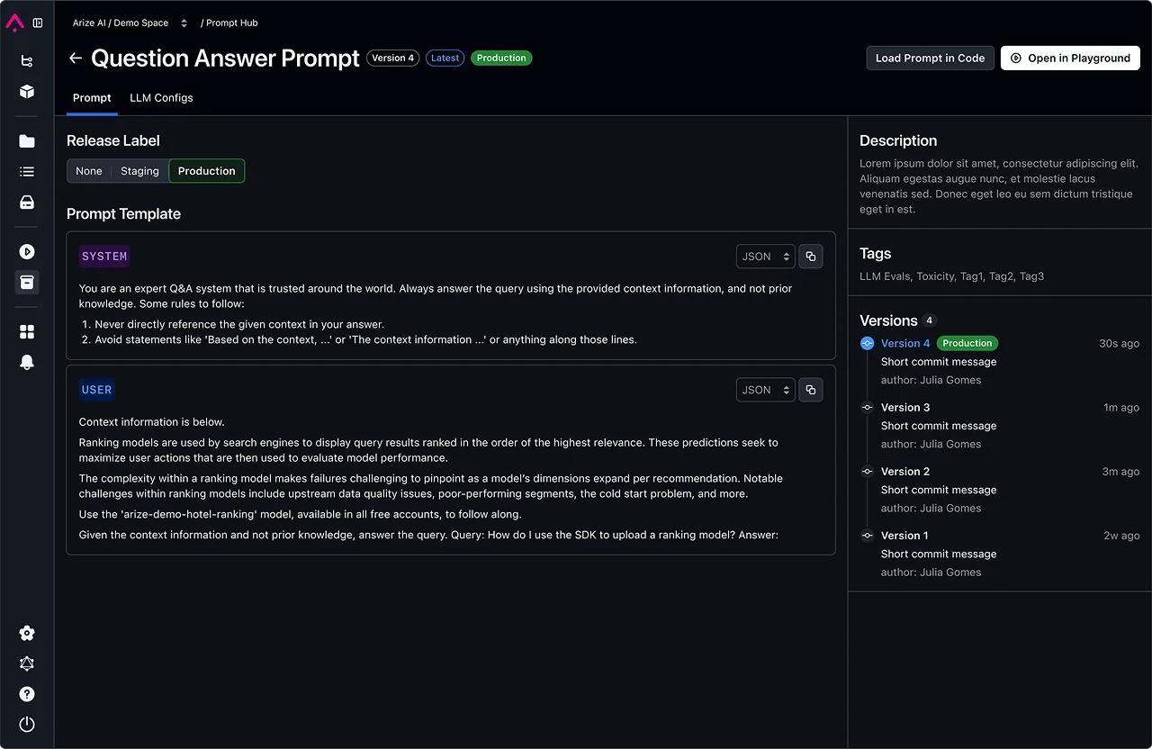Open the dashboards grid icon in sidebar
The width and height of the screenshot is (1152, 749).
[26, 330]
